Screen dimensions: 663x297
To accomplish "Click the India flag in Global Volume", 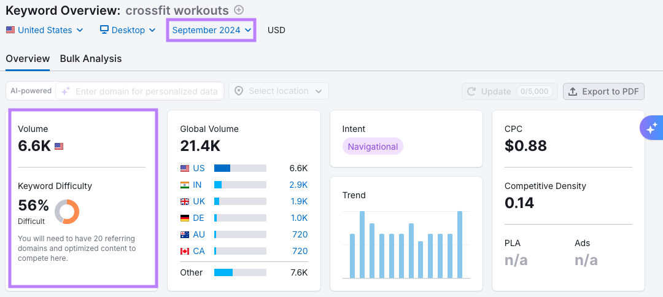I will click(185, 185).
